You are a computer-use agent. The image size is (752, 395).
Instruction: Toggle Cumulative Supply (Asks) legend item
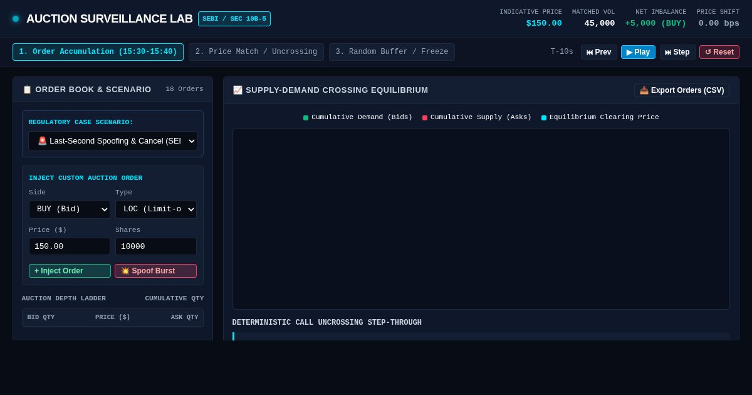coord(477,117)
